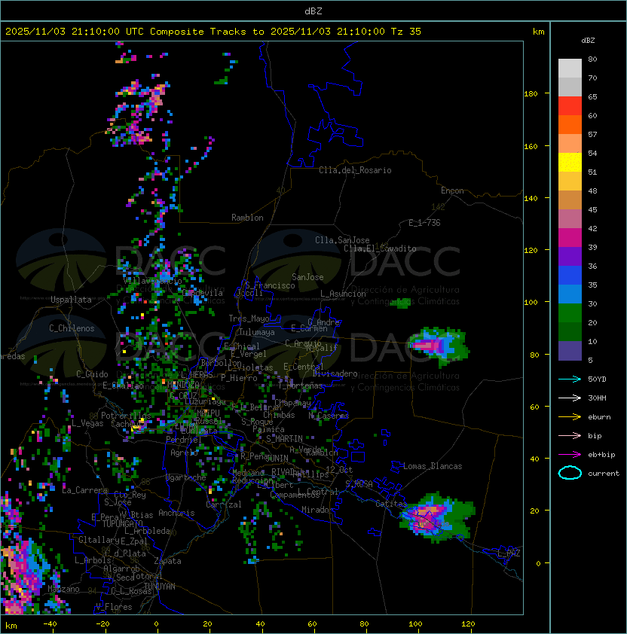Viewport: 627px width, 634px height.
Task: Click the 'Catitas' map label
Action: tap(391, 504)
